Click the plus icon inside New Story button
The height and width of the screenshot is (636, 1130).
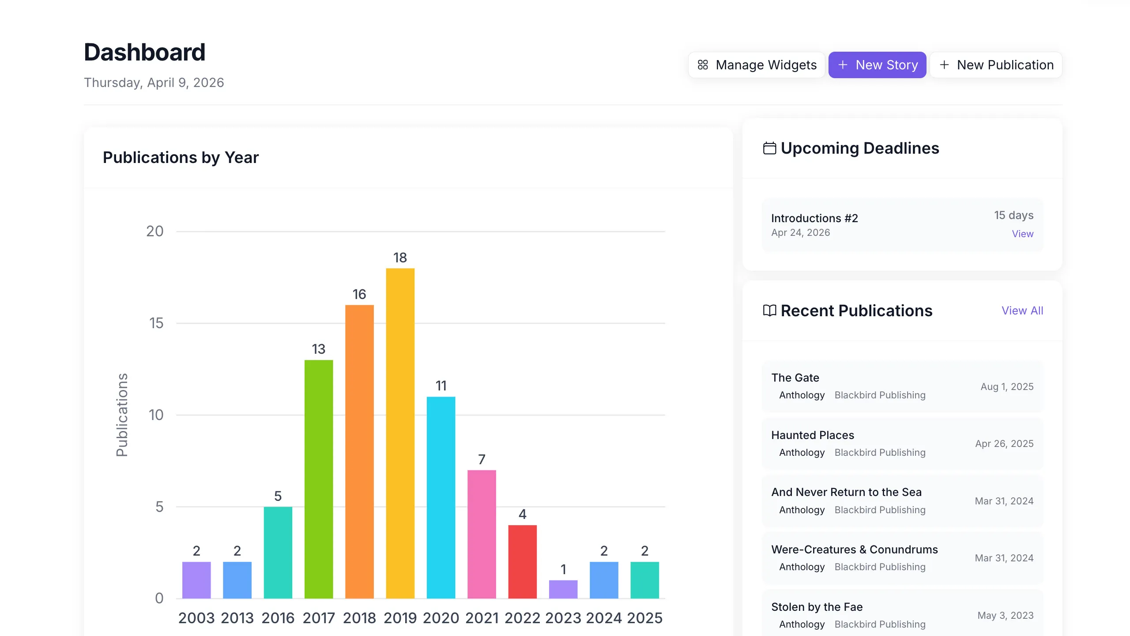(x=843, y=64)
